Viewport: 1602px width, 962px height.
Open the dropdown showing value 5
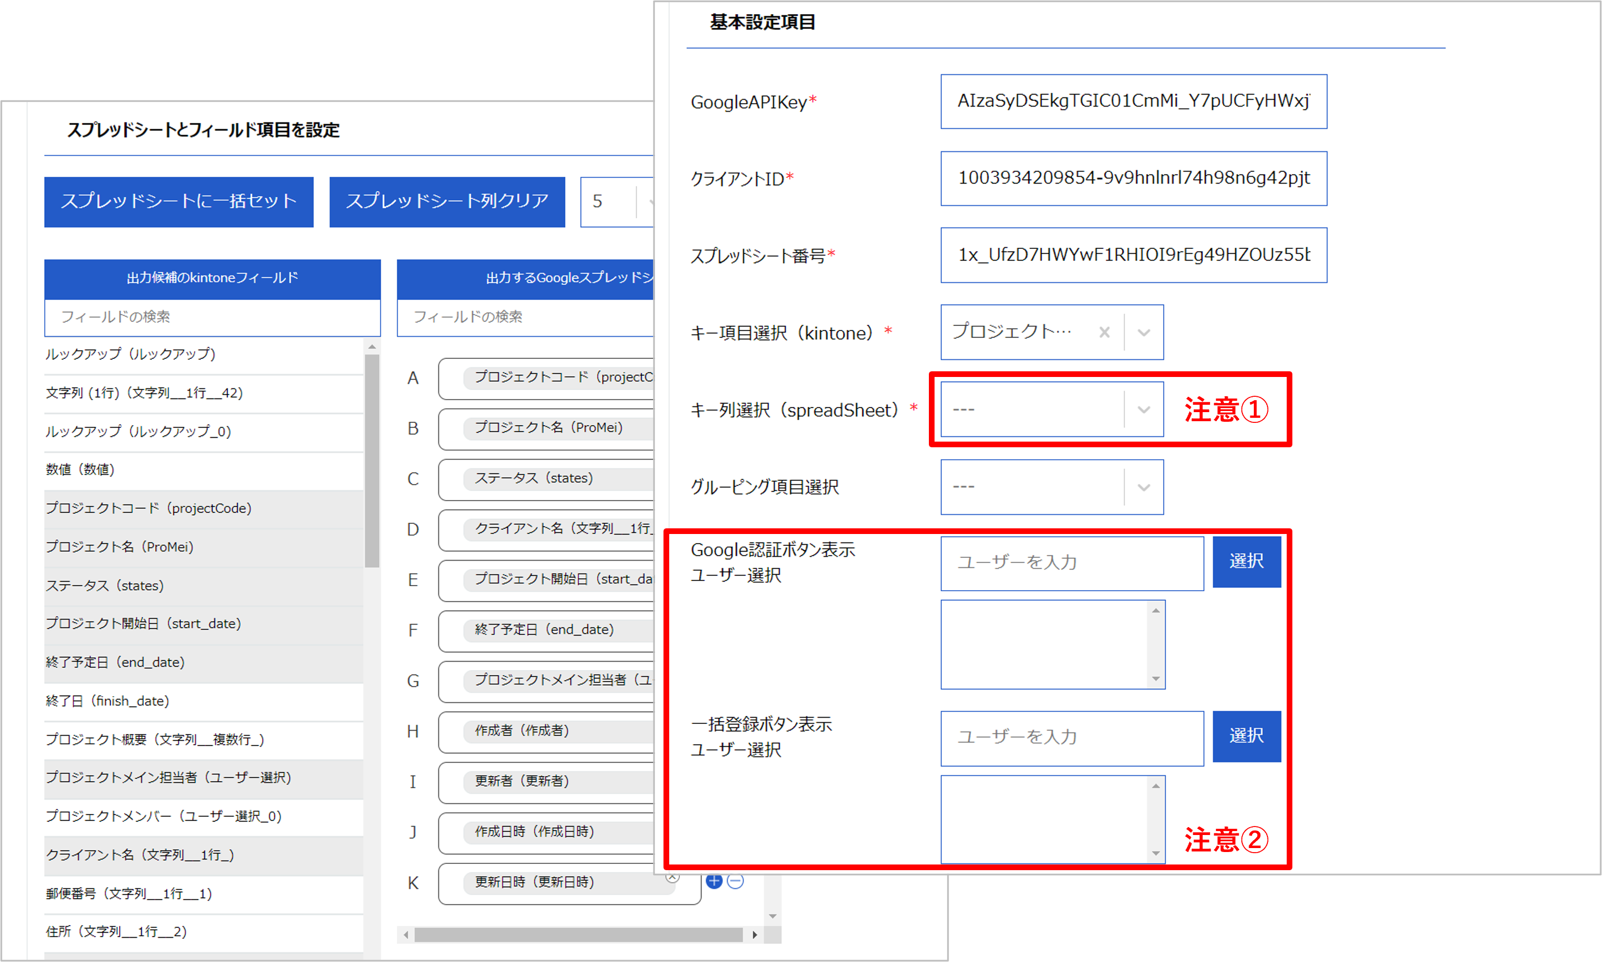point(616,202)
